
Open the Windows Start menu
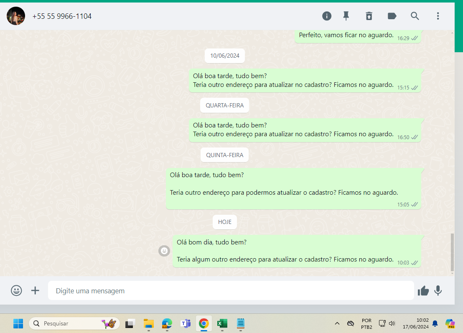click(18, 323)
